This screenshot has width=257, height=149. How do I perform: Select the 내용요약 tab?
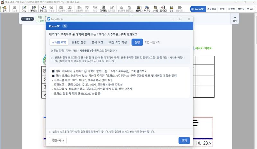click(59, 42)
